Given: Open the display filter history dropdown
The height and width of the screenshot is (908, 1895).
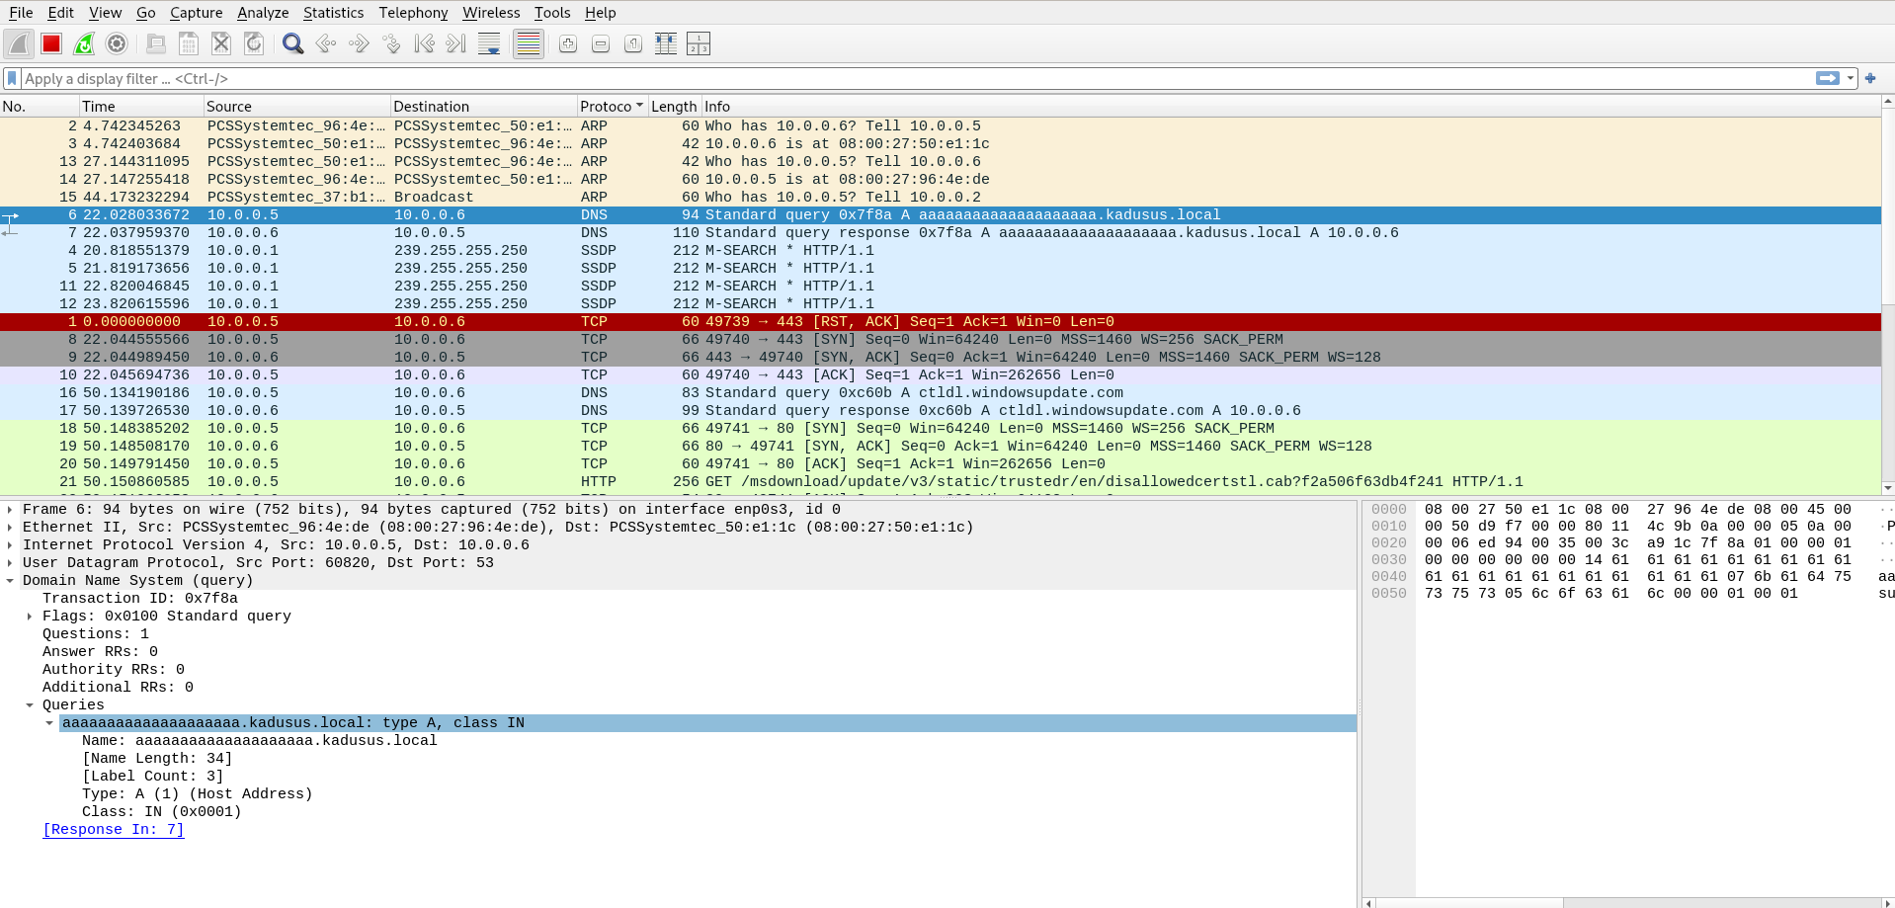Looking at the screenshot, I should click(1851, 79).
